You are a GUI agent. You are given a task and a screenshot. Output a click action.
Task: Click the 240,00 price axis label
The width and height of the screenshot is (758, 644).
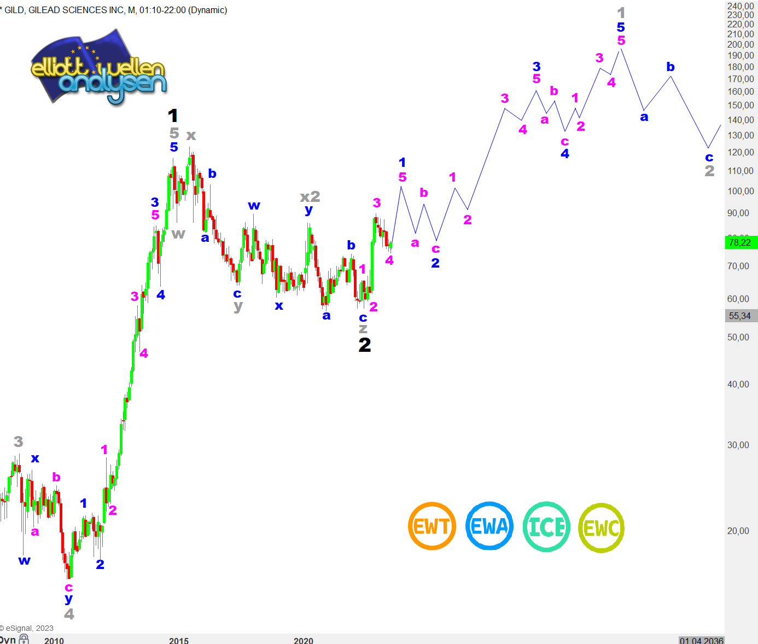point(740,6)
